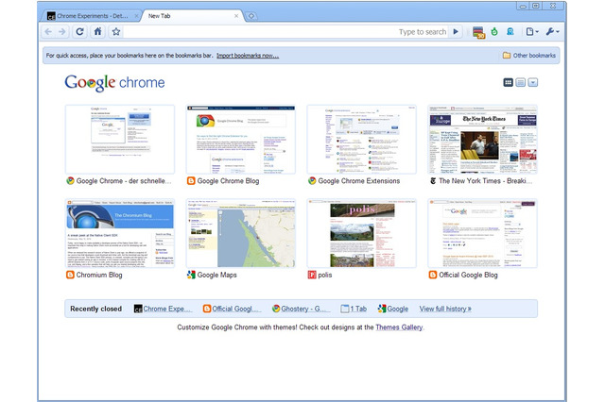Open the new tab page options dropdown
Viewport: 605px width, 402px height.
point(533,82)
